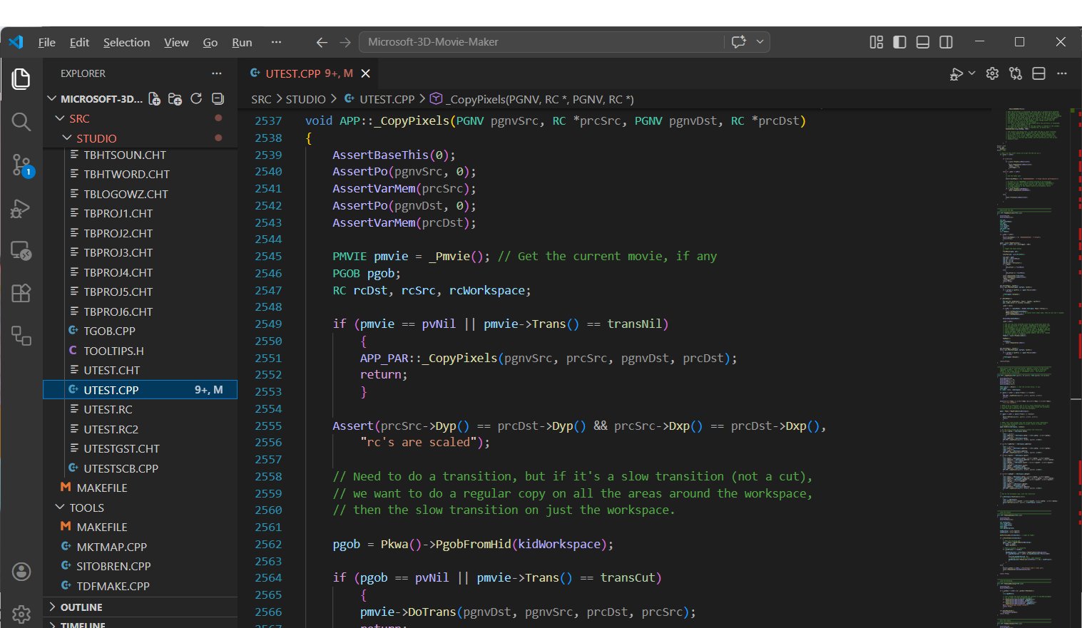Open the editor More Actions ellipsis
Viewport: 1082px width, 628px height.
pyautogui.click(x=1062, y=73)
